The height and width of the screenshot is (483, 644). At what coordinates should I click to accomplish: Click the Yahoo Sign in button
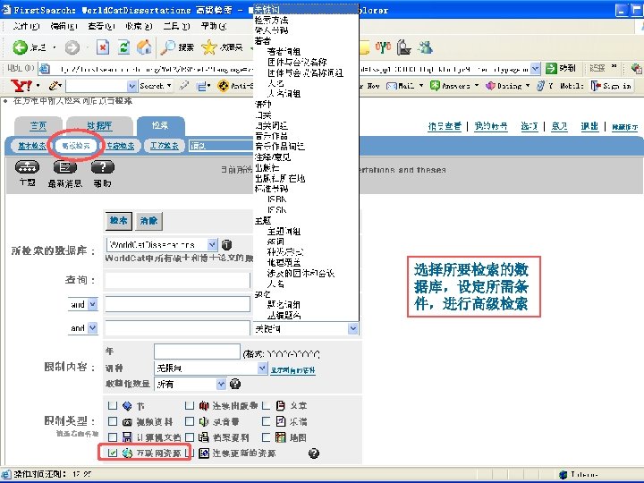611,86
